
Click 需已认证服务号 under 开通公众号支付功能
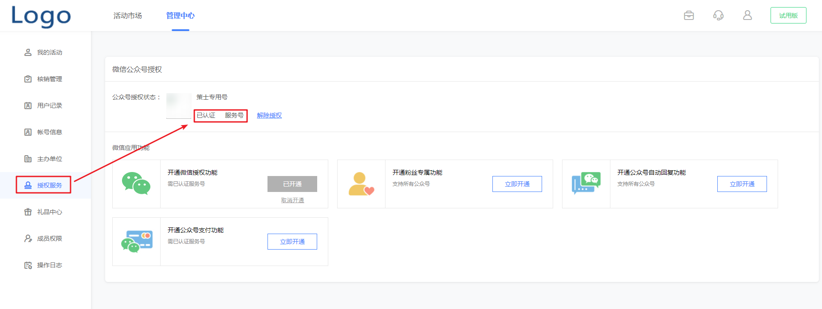(186, 242)
